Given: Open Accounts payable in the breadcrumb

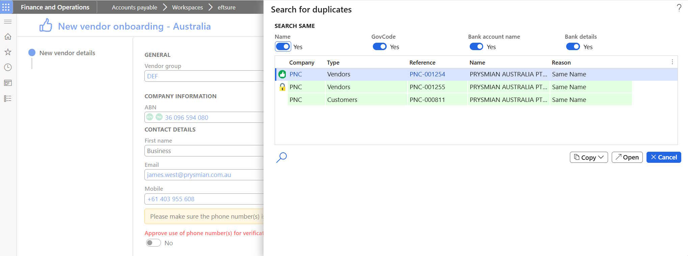Looking at the screenshot, I should (x=135, y=7).
